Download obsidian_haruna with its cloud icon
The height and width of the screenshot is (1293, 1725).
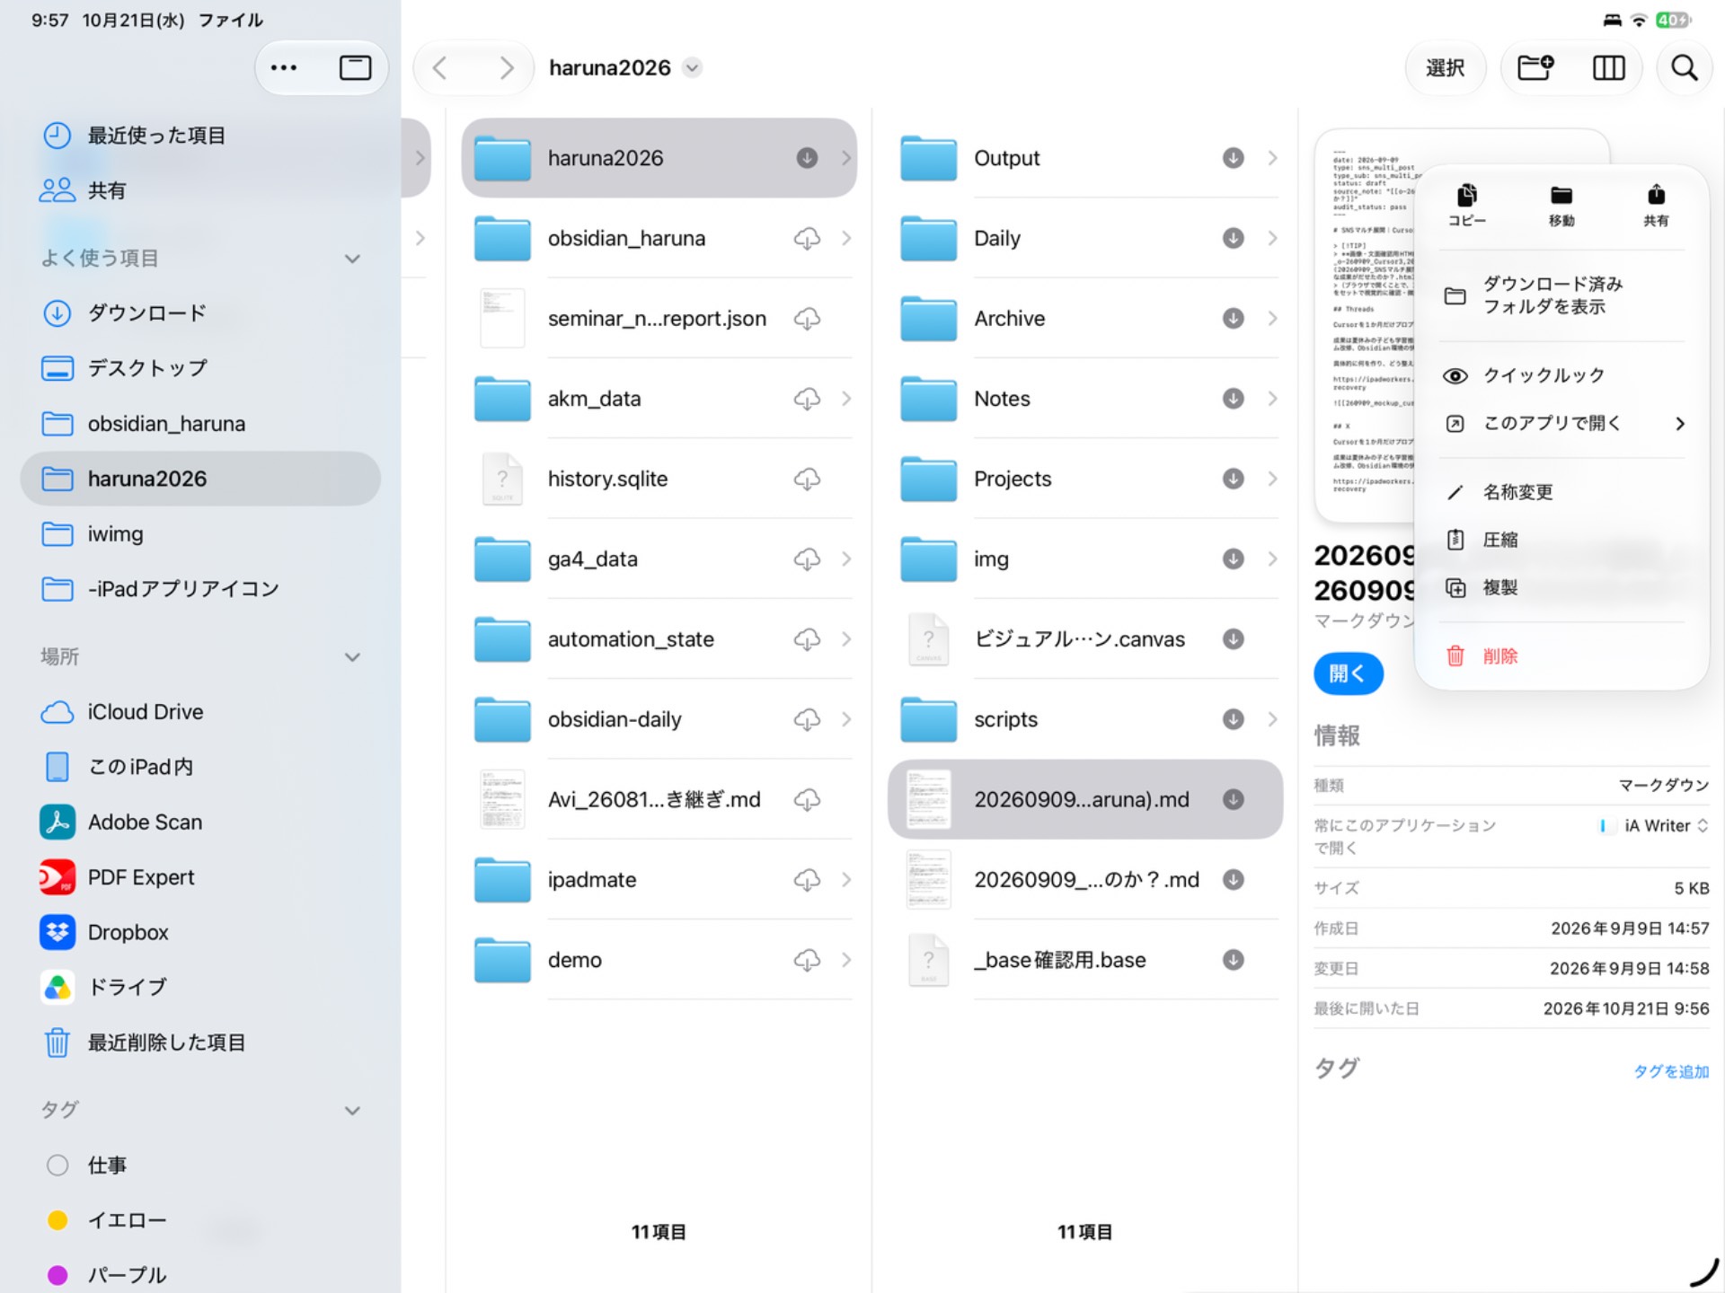point(807,238)
